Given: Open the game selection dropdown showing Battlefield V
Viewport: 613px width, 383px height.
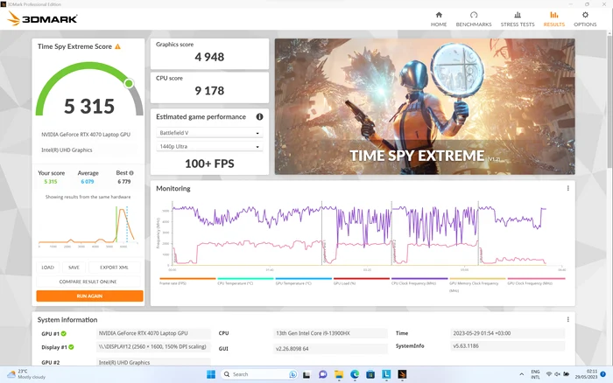Looking at the screenshot, I should point(209,133).
